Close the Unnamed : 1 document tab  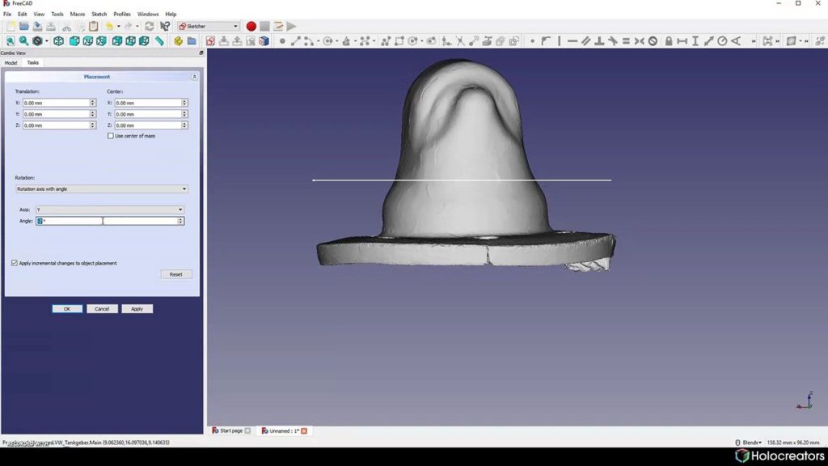pos(304,431)
